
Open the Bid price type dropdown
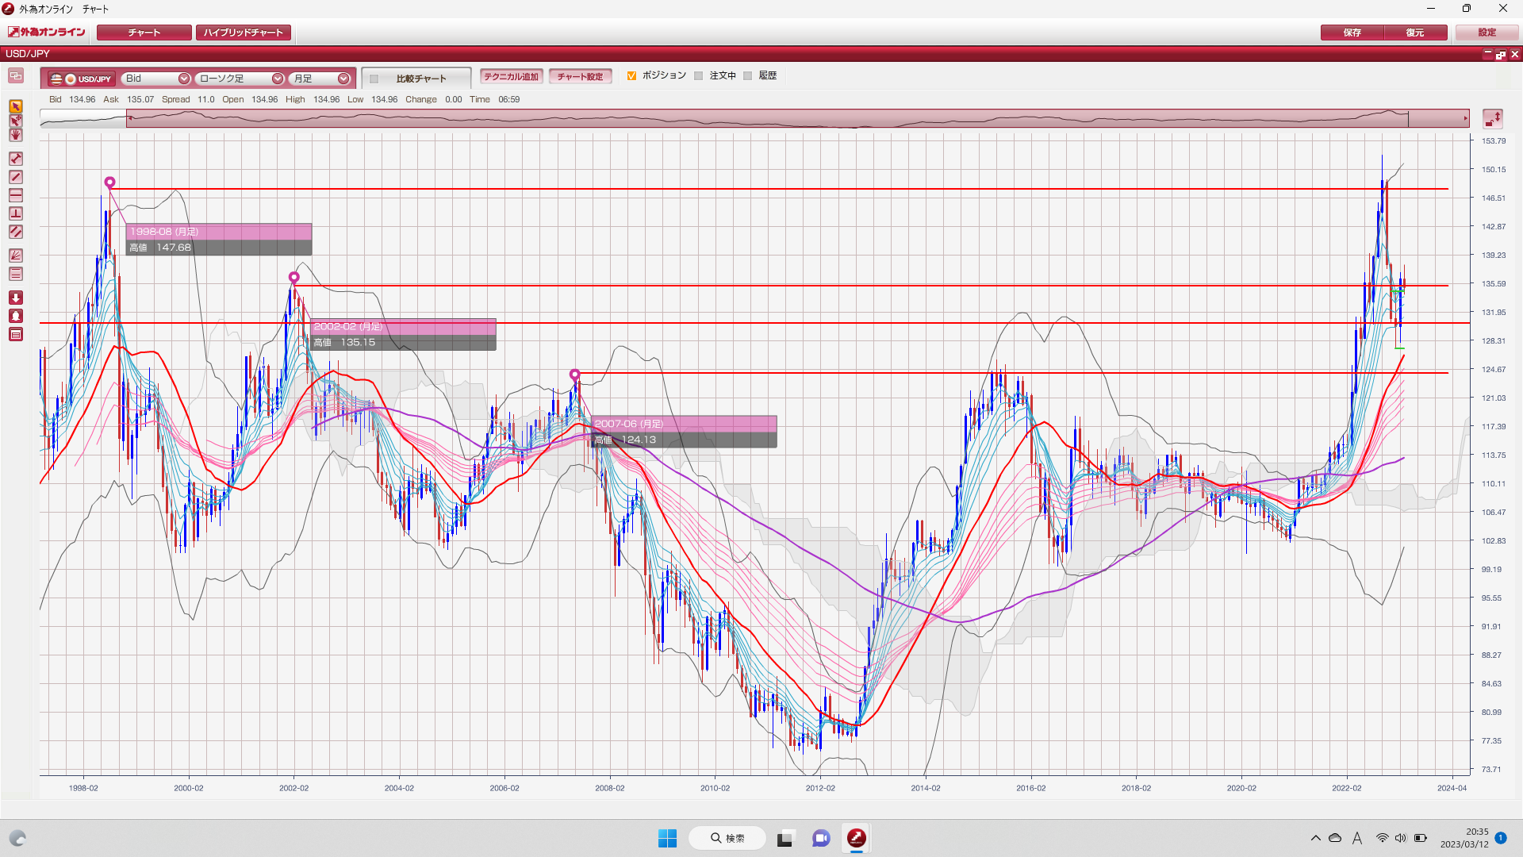tap(156, 79)
